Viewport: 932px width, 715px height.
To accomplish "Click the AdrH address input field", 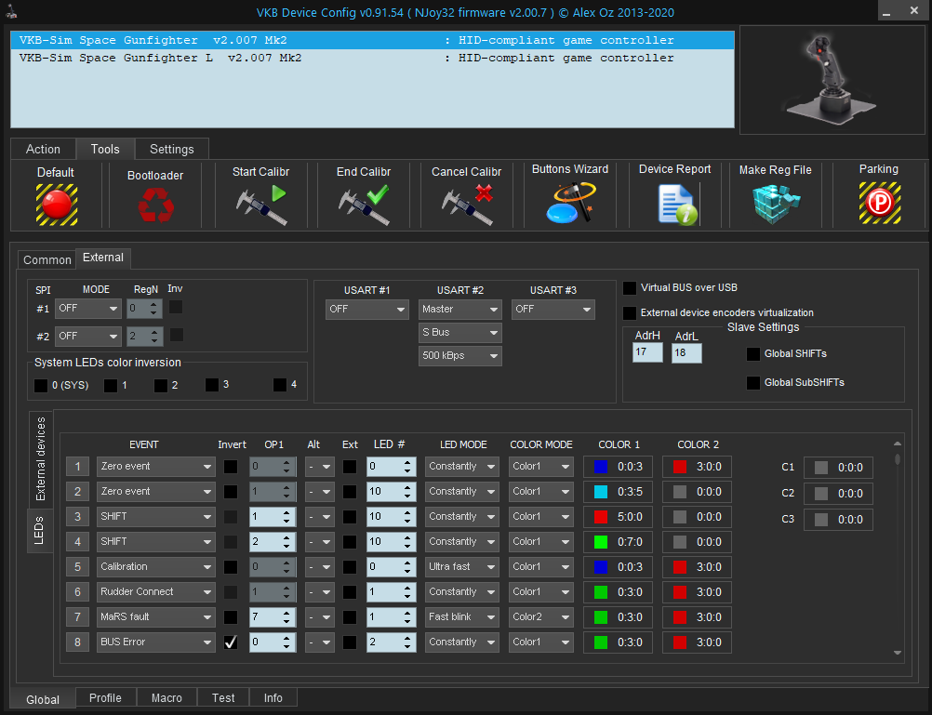I will pyautogui.click(x=647, y=353).
